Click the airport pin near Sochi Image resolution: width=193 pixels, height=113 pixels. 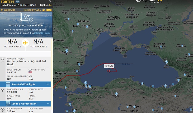point(167,62)
